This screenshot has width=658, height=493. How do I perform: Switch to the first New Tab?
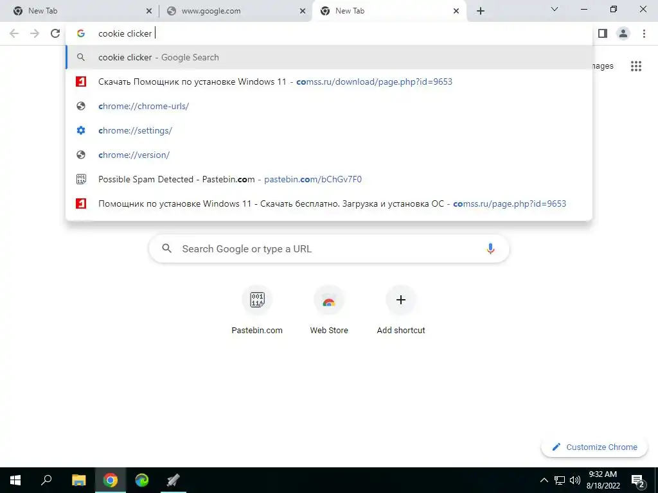click(80, 11)
